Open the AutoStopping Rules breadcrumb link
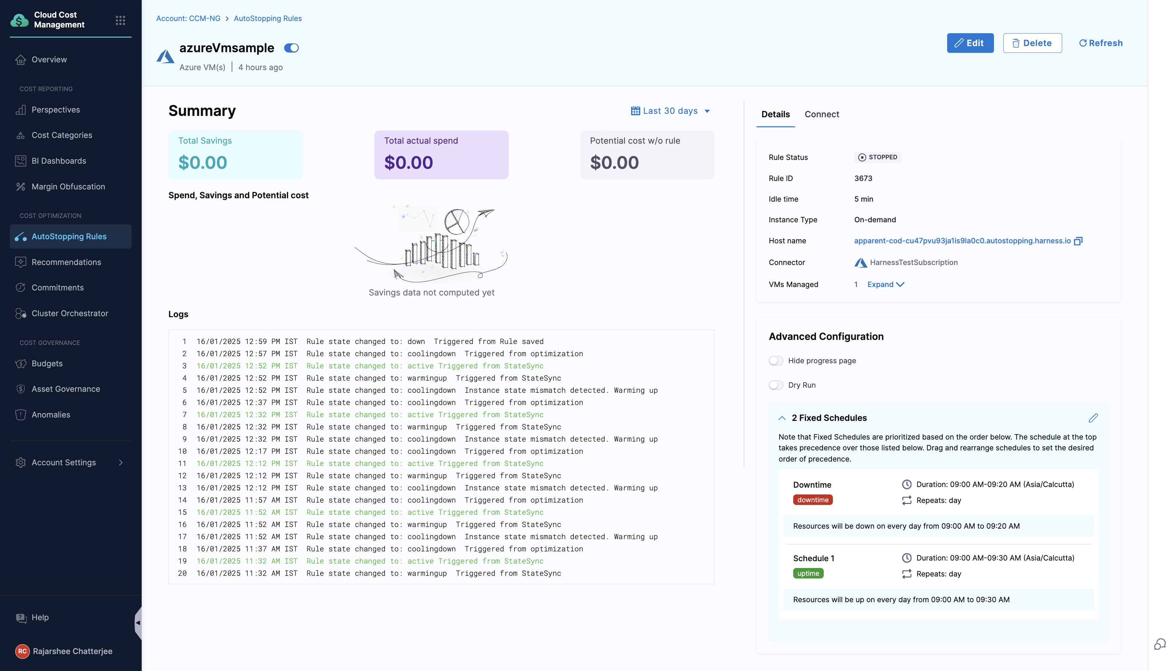This screenshot has height=671, width=1172. [x=268, y=18]
